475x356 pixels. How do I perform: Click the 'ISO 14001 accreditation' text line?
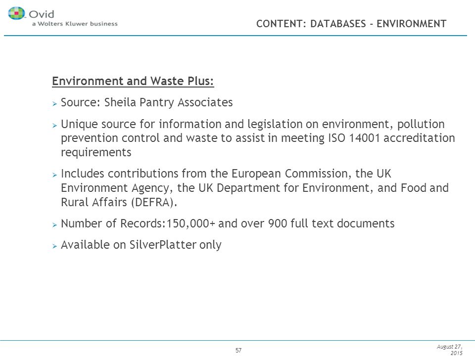point(258,138)
